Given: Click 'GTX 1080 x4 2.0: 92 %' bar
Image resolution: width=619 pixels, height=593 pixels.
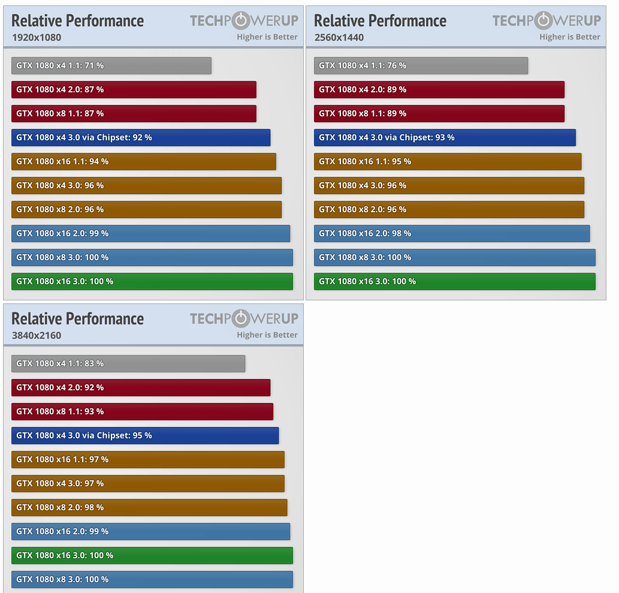Looking at the screenshot, I should [x=141, y=387].
